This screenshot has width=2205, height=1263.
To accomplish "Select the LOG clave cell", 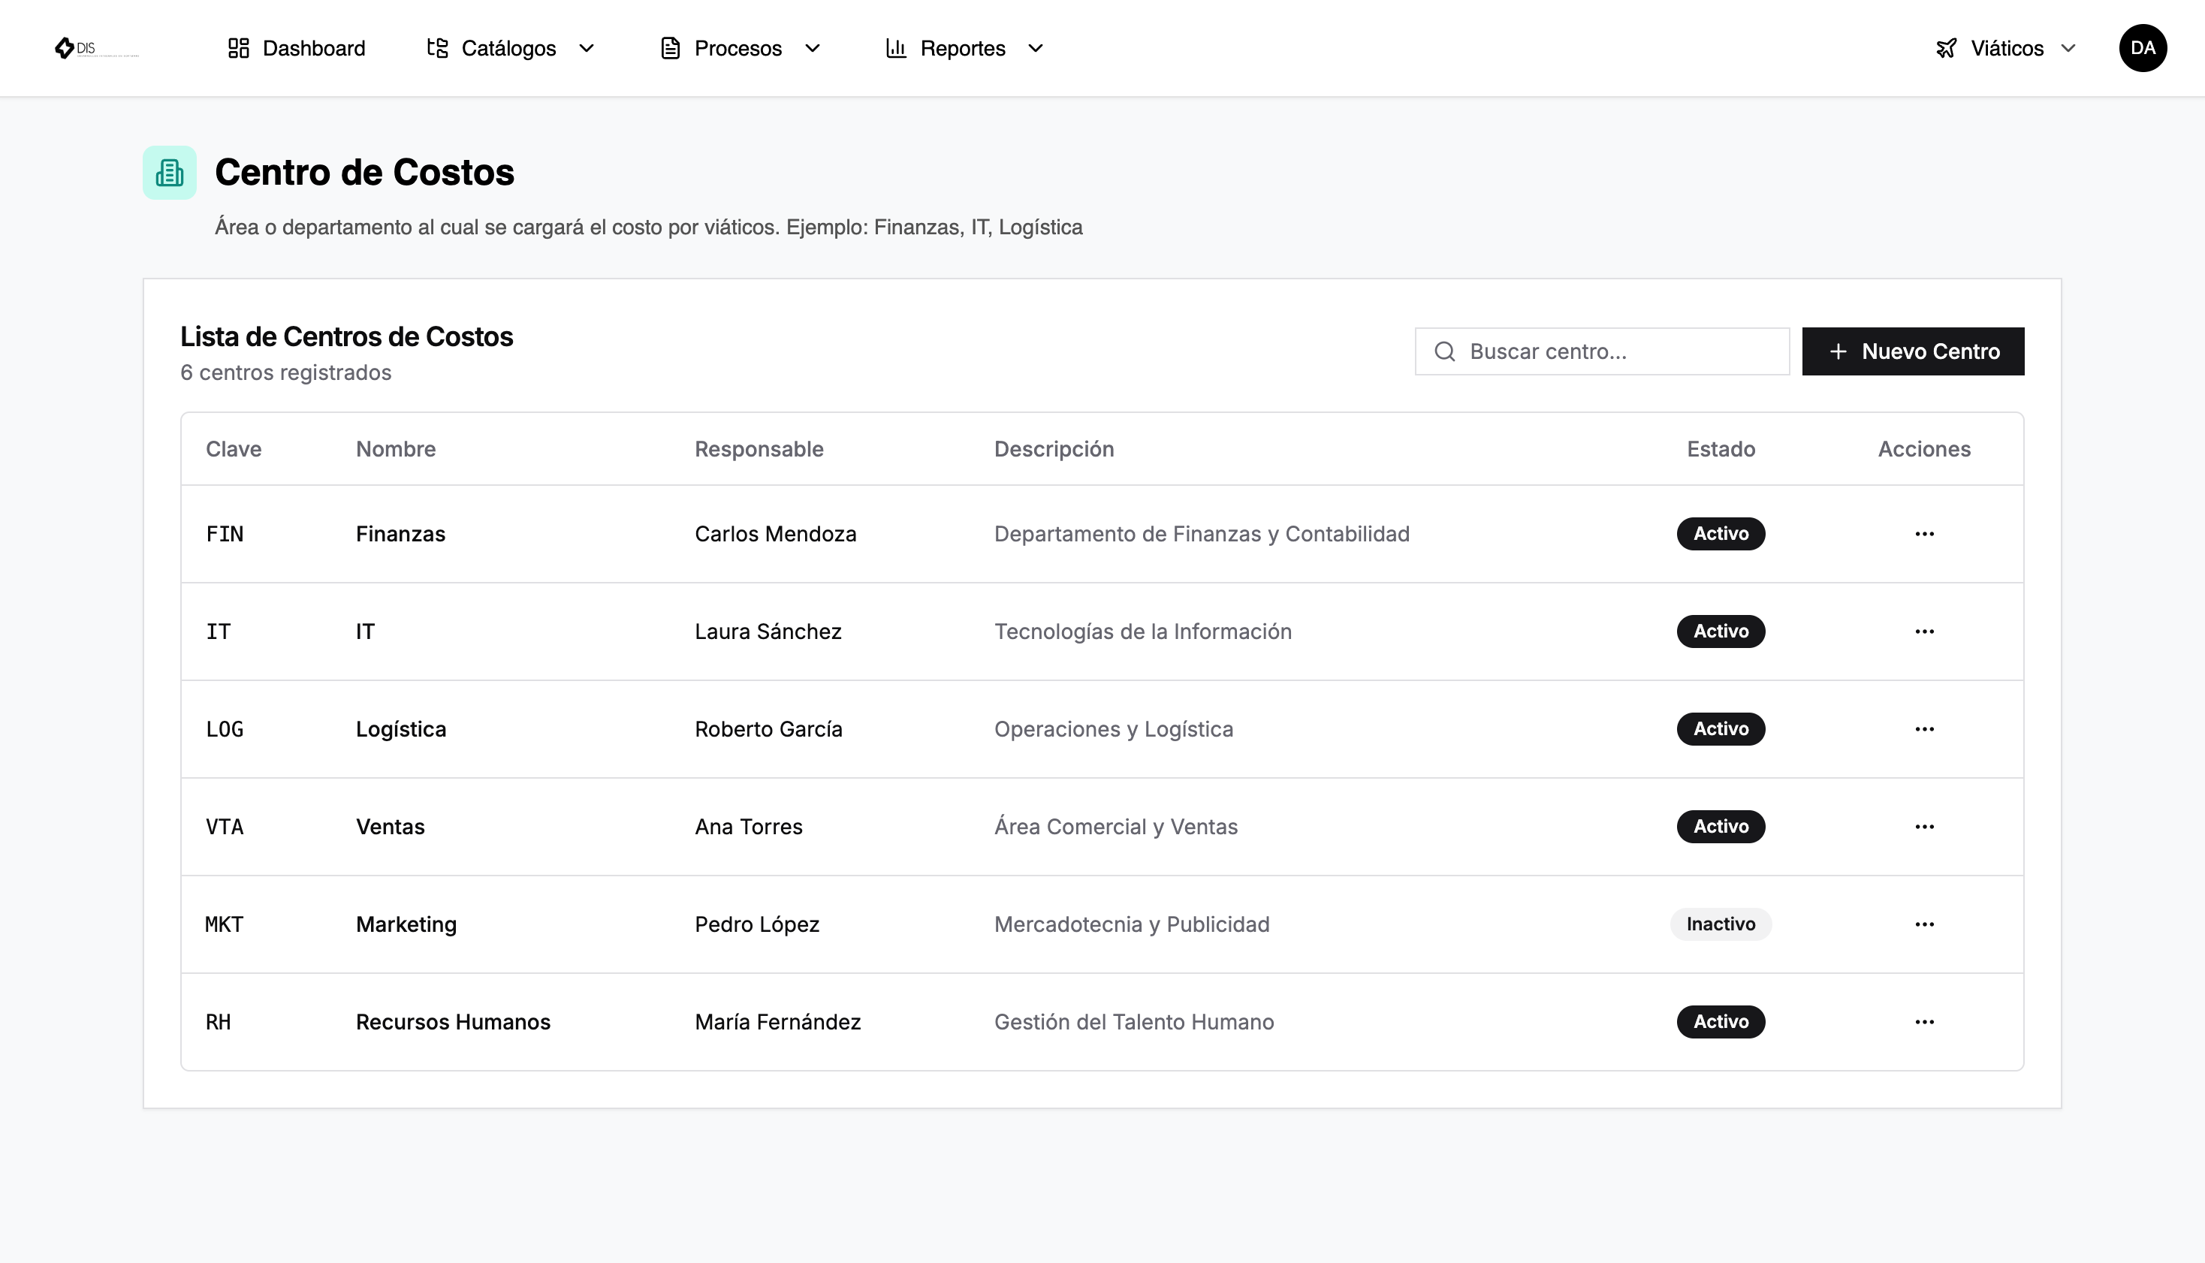I will coord(225,728).
